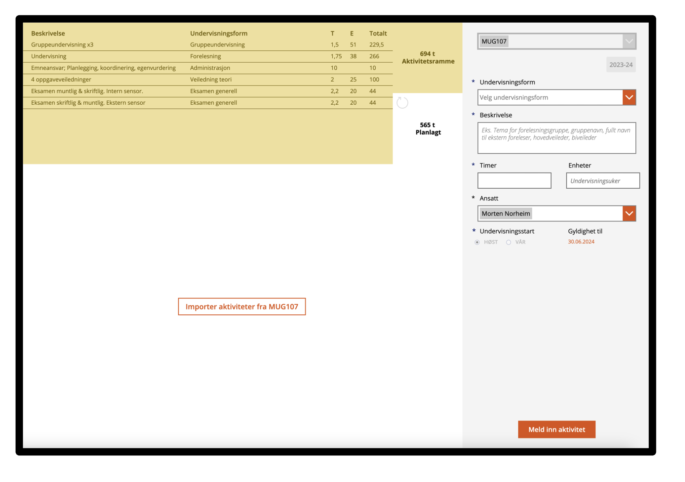685x482 pixels.
Task: Focus the Timer input field
Action: point(514,181)
